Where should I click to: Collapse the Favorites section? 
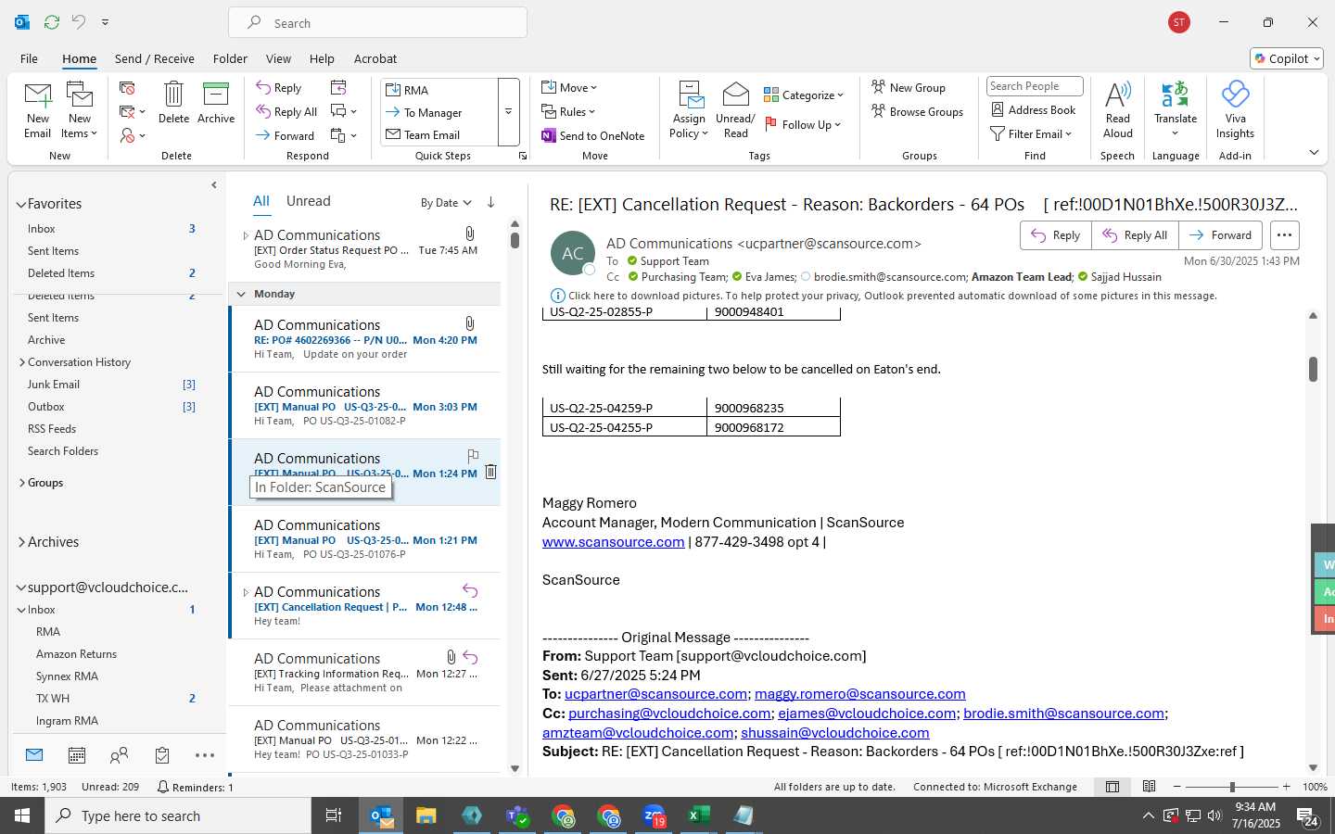click(x=21, y=204)
